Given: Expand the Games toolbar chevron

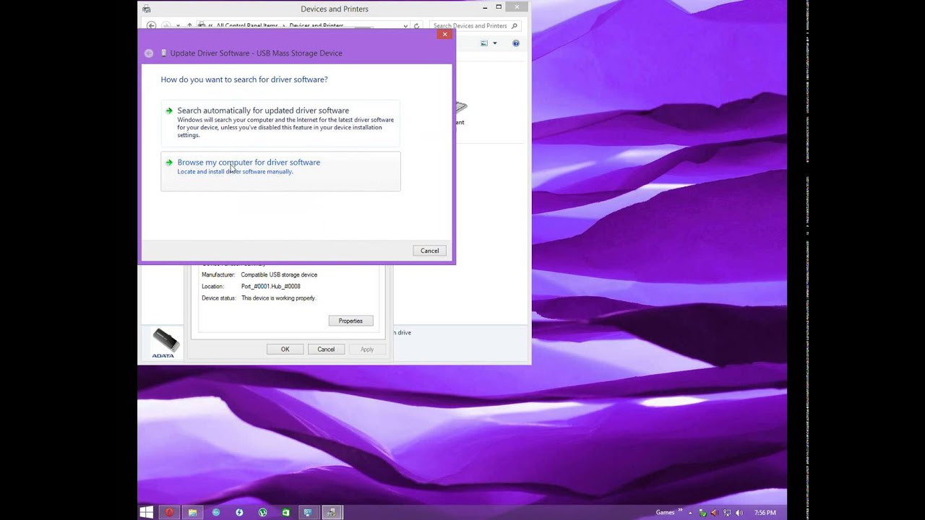Looking at the screenshot, I should coord(680,511).
